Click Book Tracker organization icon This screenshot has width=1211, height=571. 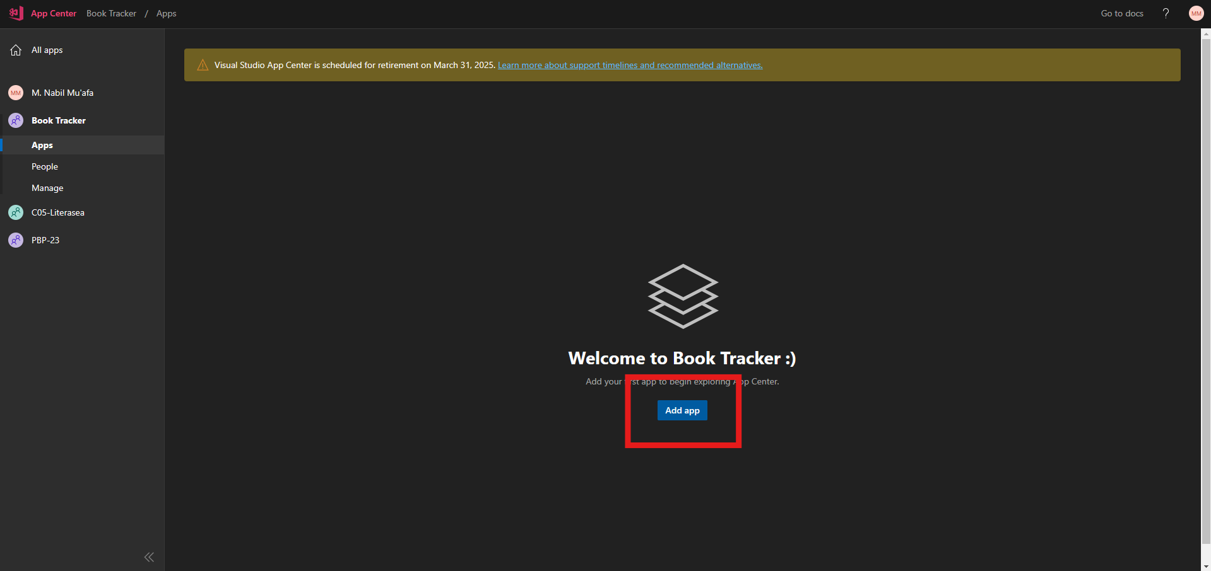tap(16, 120)
